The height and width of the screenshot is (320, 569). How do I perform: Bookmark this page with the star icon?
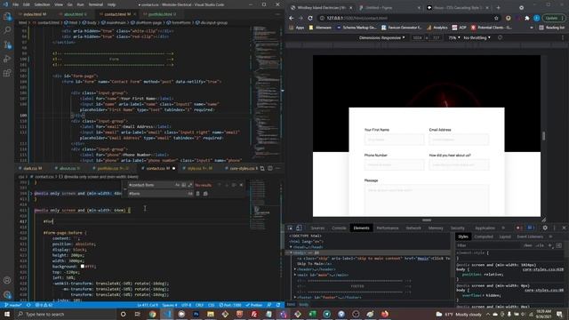click(x=496, y=18)
